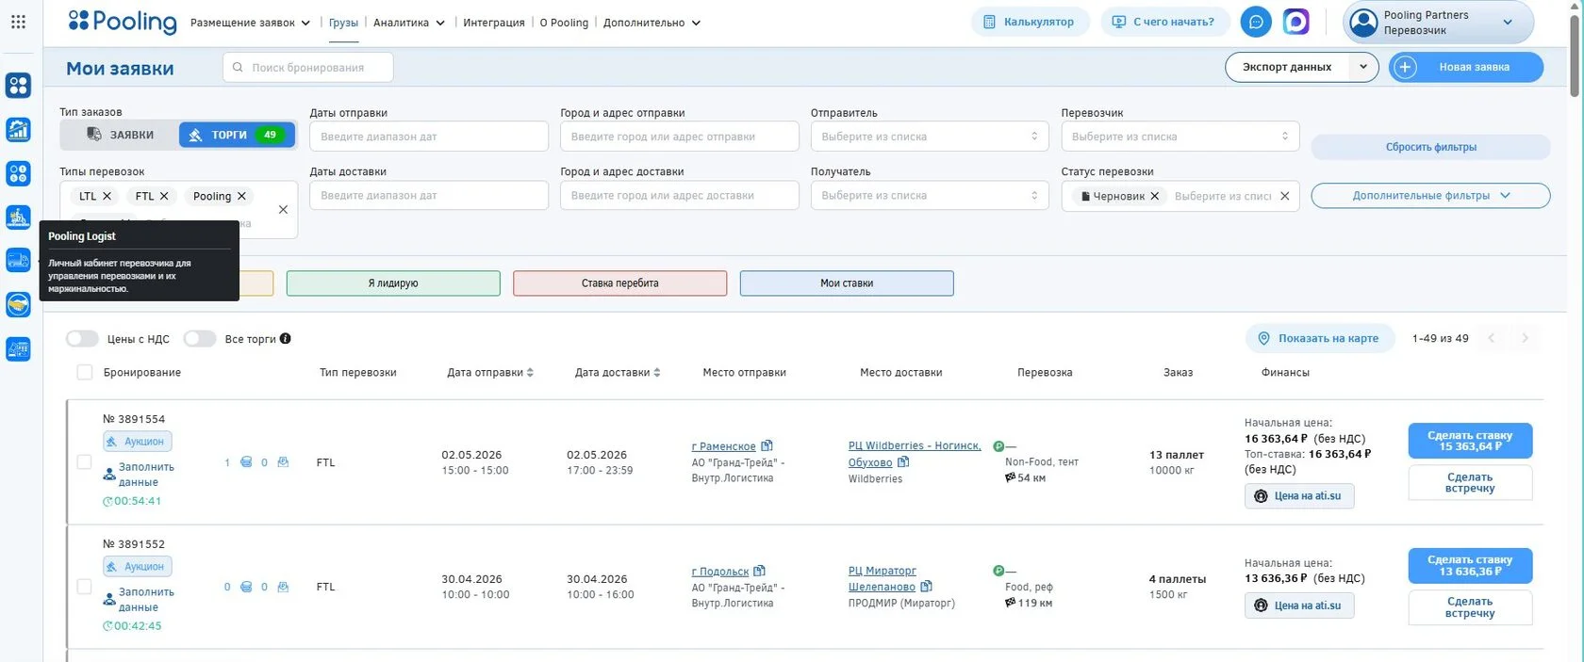Open the Экспорт данных dropdown arrow
Image resolution: width=1584 pixels, height=662 pixels.
pyautogui.click(x=1362, y=68)
